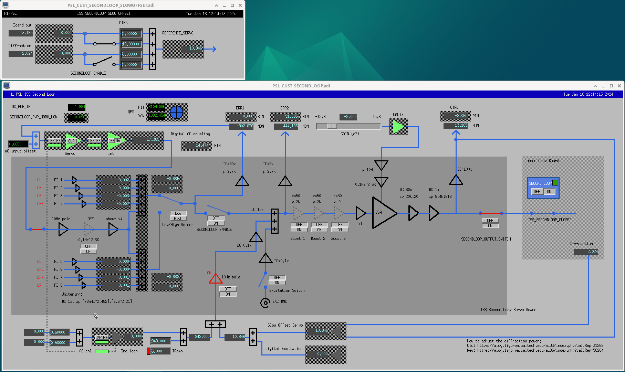Click the 'about x4' amplifier triangle
Viewport: 625px width, 372px height.
[x=113, y=229]
